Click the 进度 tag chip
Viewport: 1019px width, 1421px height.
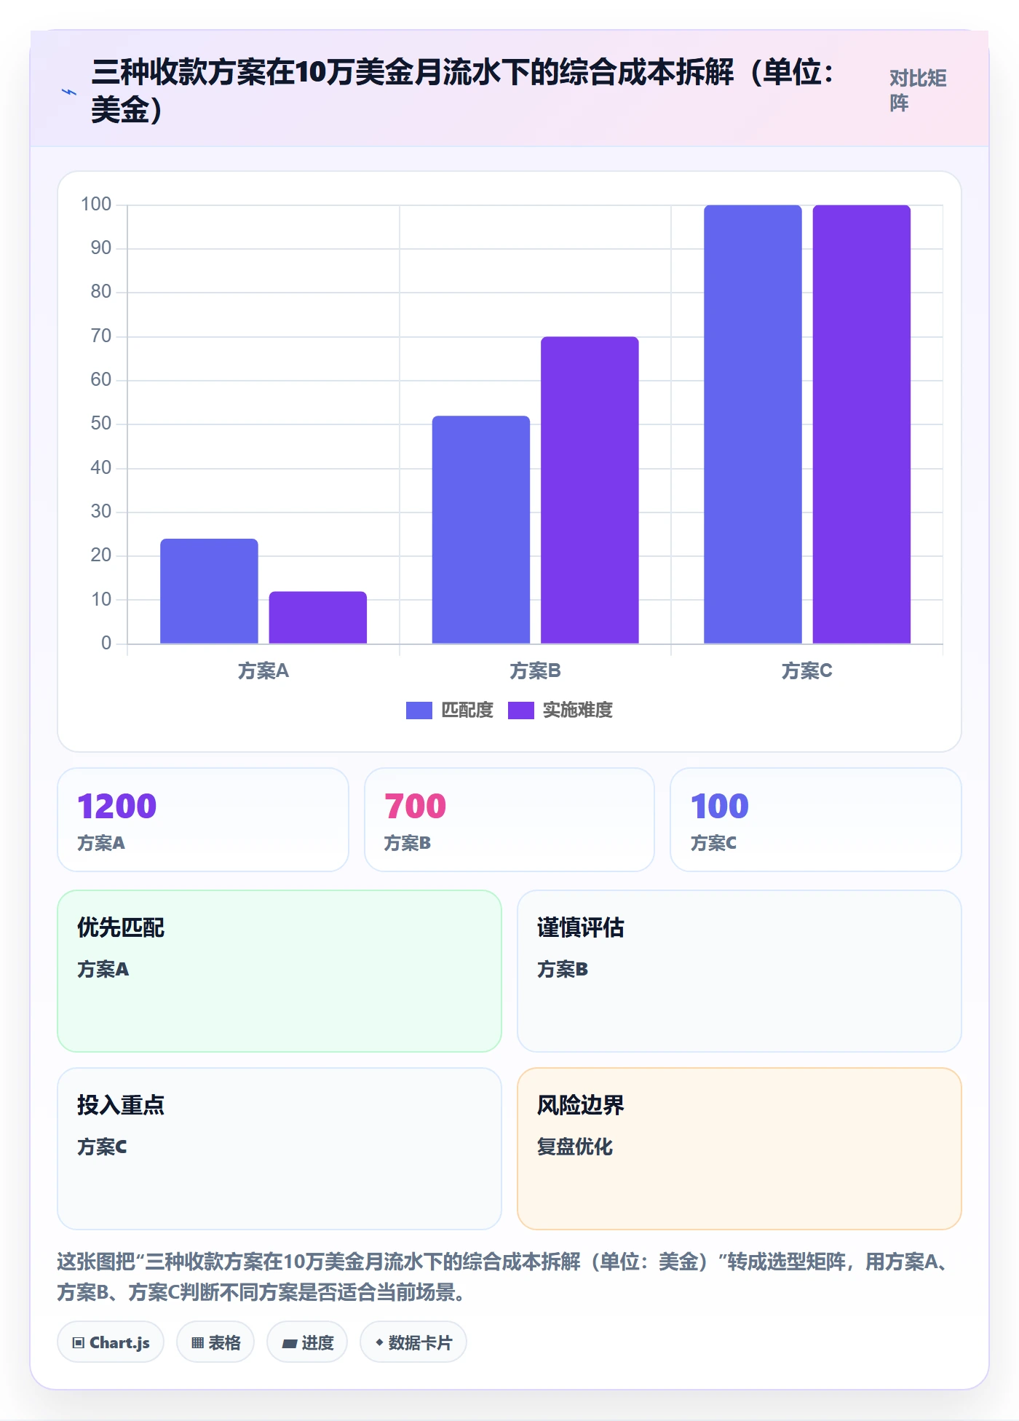pyautogui.click(x=307, y=1342)
